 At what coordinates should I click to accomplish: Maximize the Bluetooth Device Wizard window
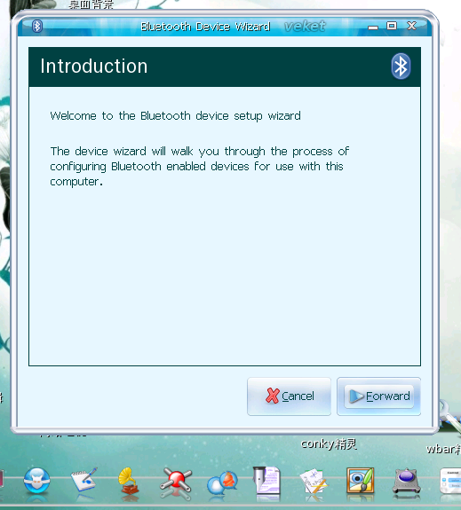[392, 26]
